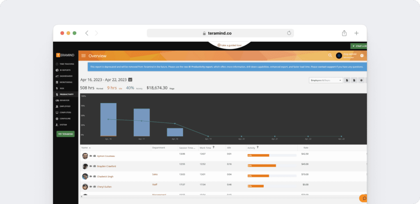The width and height of the screenshot is (420, 204).
Task: Click the contact support link
Action: [327, 67]
